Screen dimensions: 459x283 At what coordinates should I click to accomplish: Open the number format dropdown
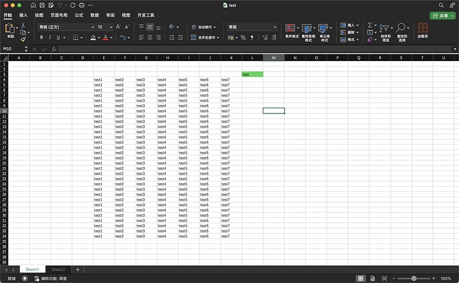coord(275,27)
